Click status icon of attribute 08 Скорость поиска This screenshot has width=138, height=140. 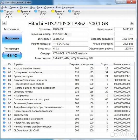4,92
